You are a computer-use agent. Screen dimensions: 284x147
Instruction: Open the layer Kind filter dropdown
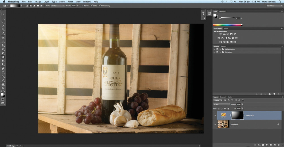pos(218,100)
